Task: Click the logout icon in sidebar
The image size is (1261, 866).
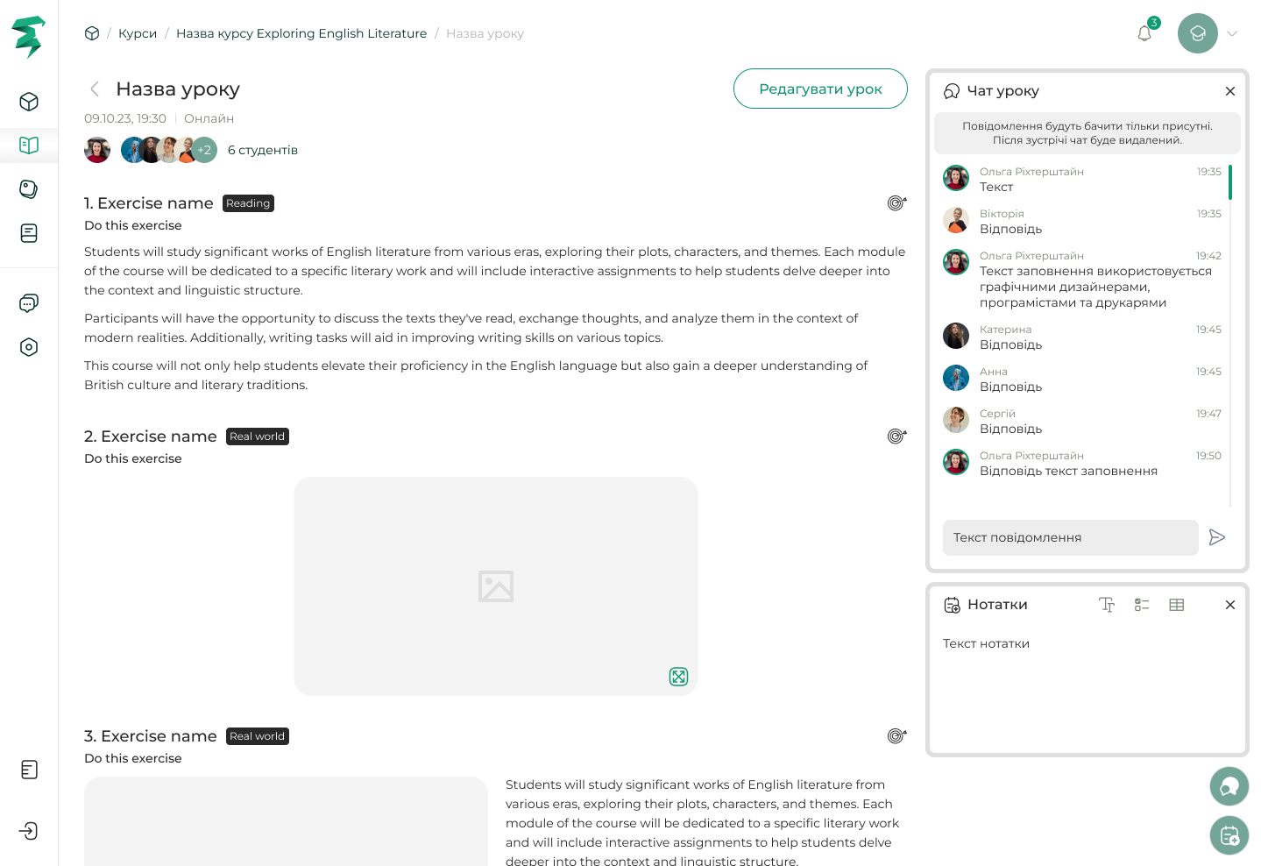Action: coord(29,831)
